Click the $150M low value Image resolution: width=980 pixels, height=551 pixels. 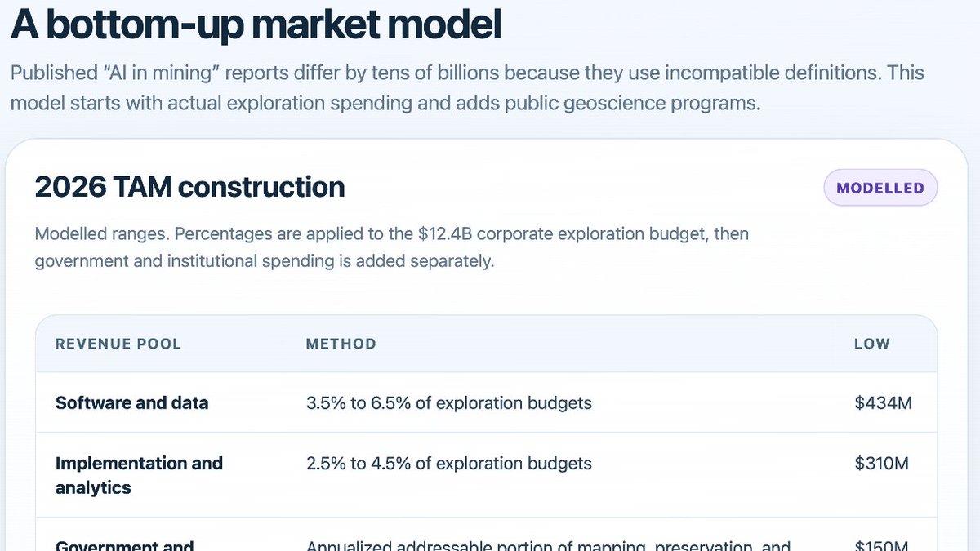882,545
